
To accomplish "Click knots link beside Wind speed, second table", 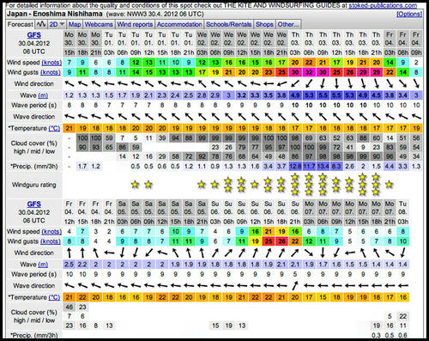I will (51, 231).
